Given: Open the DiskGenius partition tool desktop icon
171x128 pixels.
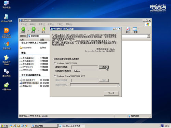Looking at the screenshot, I should [6, 32].
